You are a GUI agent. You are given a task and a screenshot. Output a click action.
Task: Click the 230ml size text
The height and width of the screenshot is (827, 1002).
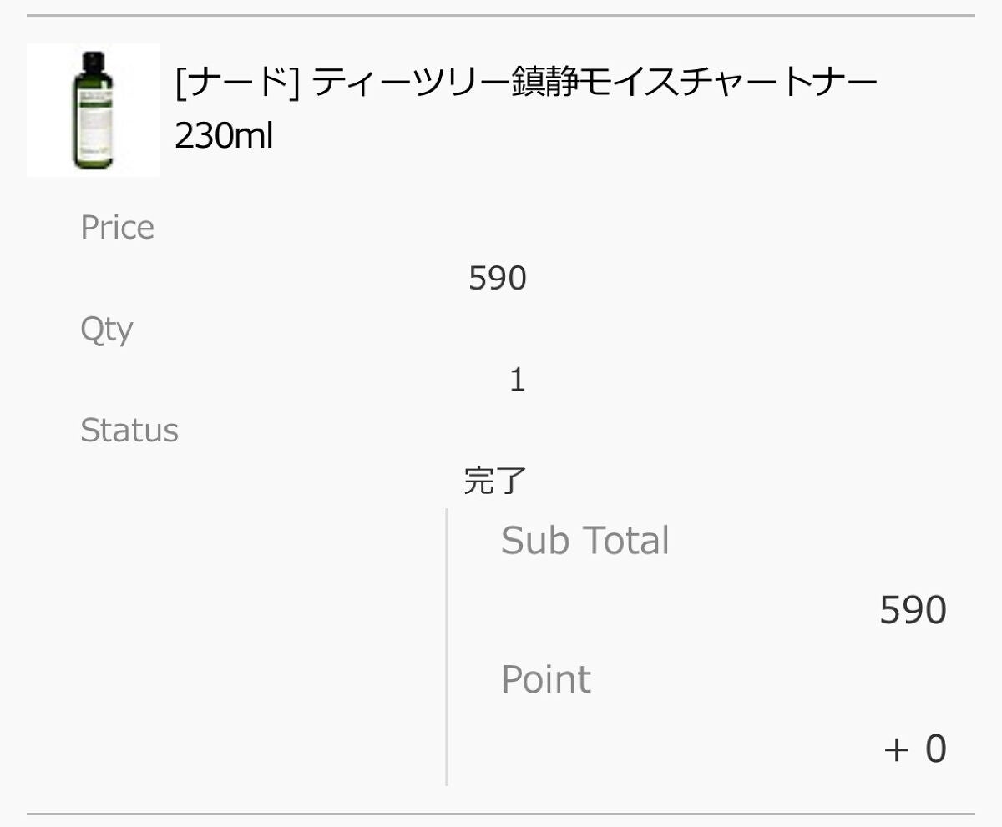[x=224, y=135]
